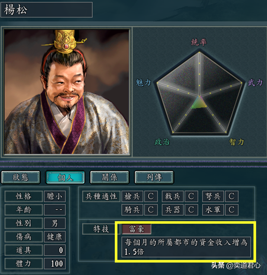Click the 魅力 stat label
Viewport: 267px width, 275px height.
143,82
